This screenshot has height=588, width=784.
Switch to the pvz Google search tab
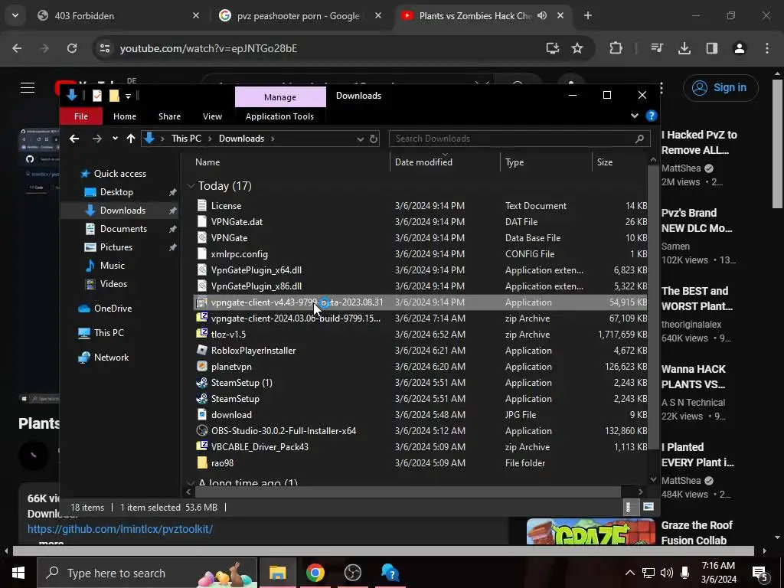(298, 15)
